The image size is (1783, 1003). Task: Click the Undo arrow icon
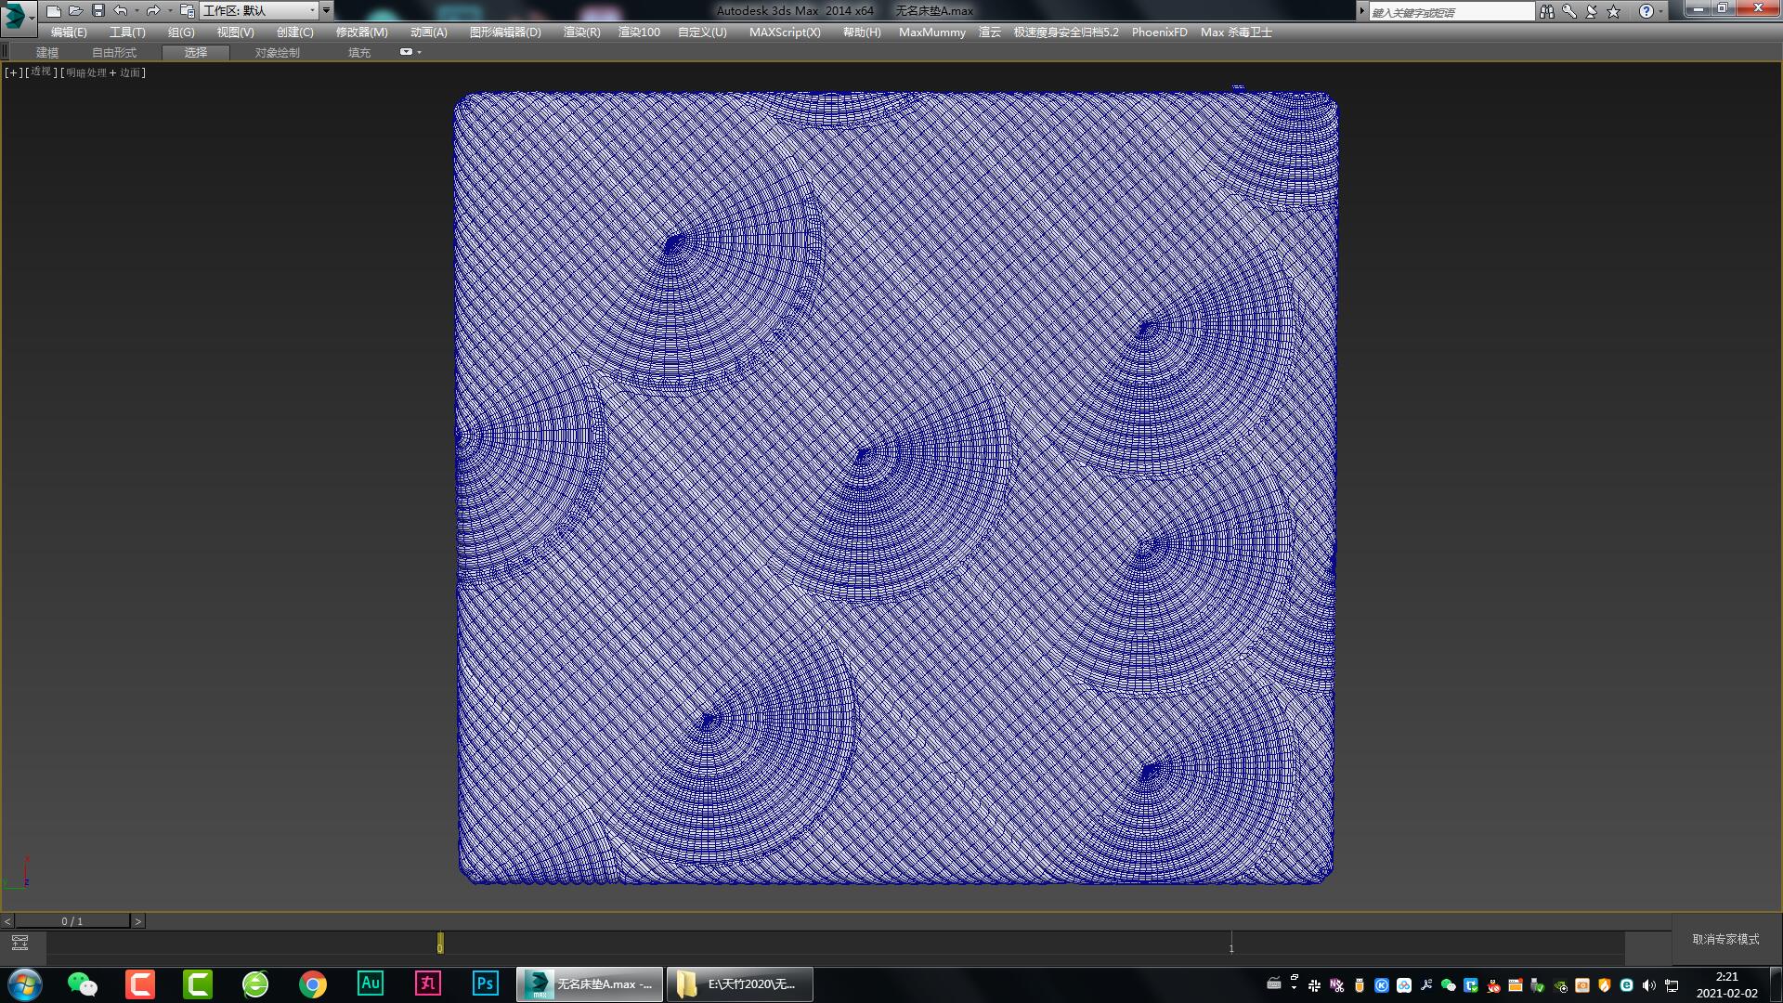[121, 11]
